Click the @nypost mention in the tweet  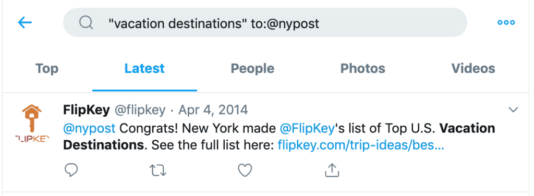point(90,129)
